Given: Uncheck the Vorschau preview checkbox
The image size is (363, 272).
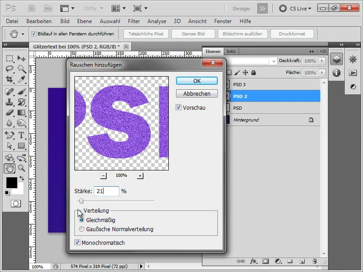Looking at the screenshot, I should click(178, 107).
